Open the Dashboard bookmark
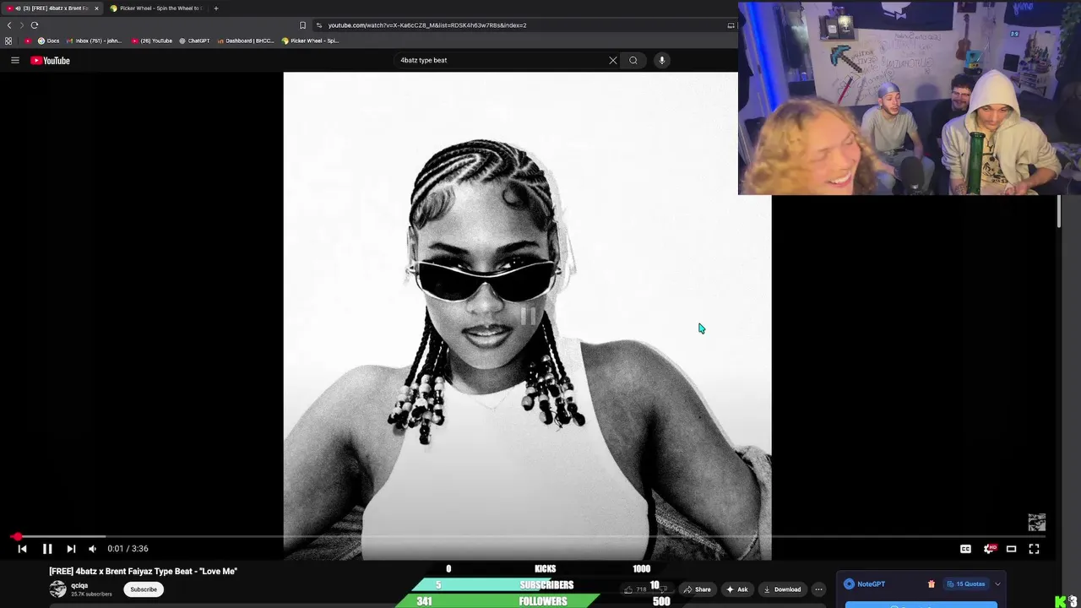 [246, 41]
